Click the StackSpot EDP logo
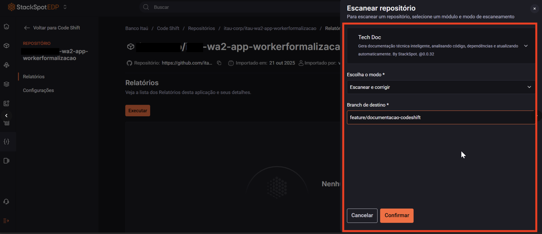Viewport: 542px width, 234px height. [33, 7]
